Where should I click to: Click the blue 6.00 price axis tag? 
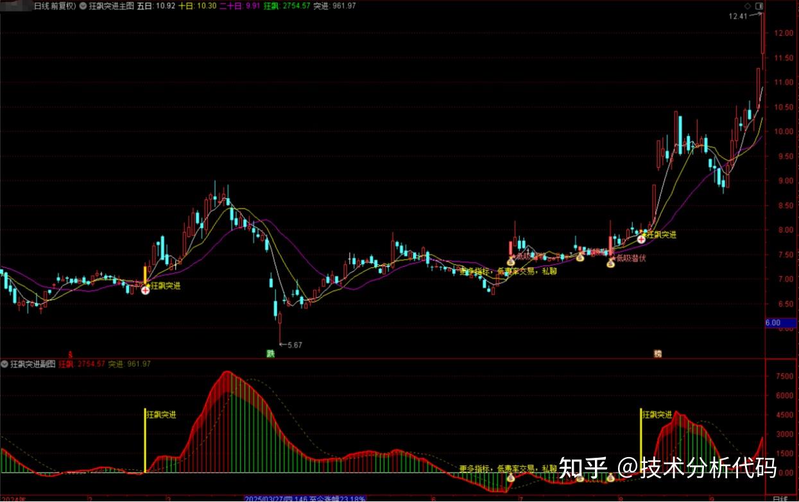(780, 323)
